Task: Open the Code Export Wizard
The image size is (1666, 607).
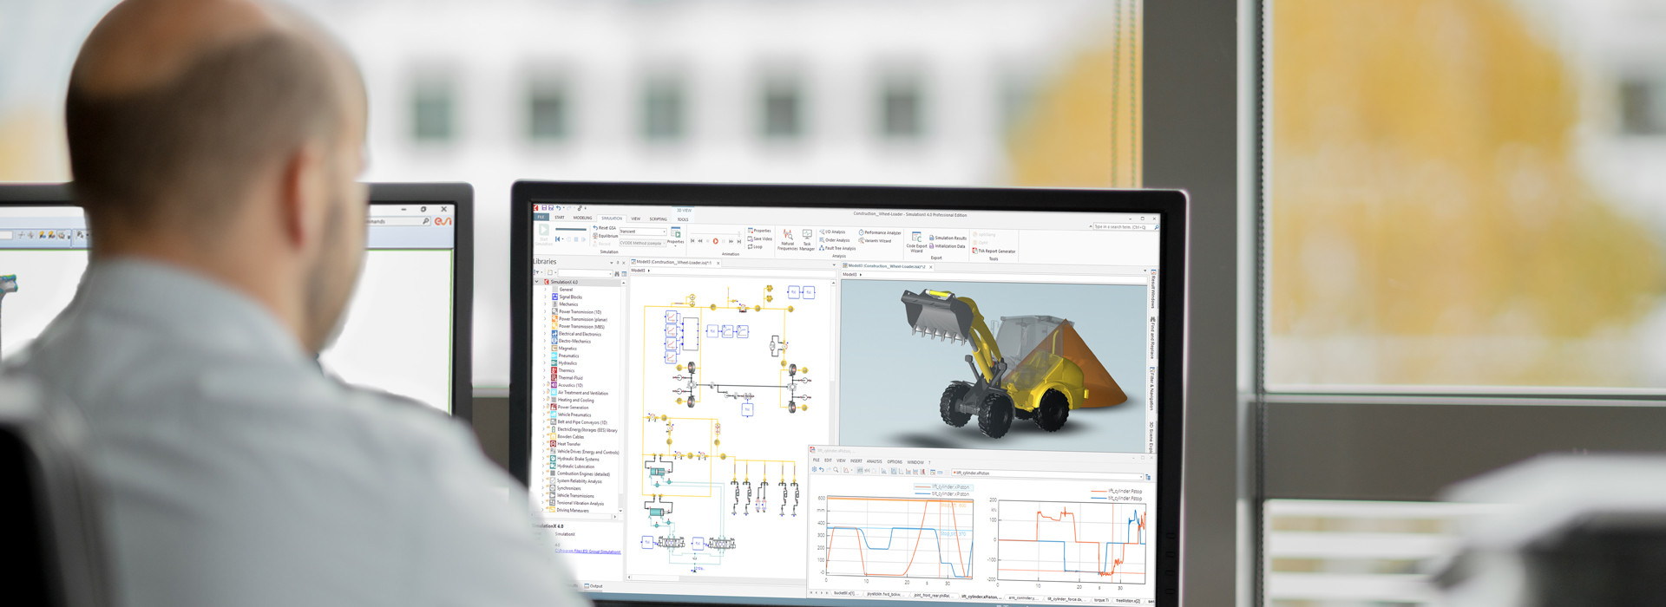Action: pos(916,243)
